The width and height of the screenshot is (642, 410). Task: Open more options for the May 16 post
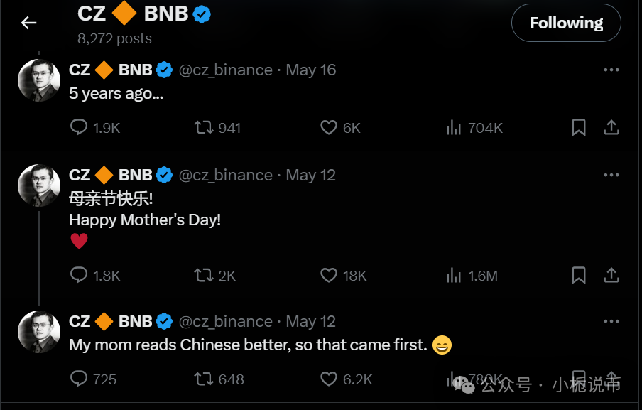(611, 70)
